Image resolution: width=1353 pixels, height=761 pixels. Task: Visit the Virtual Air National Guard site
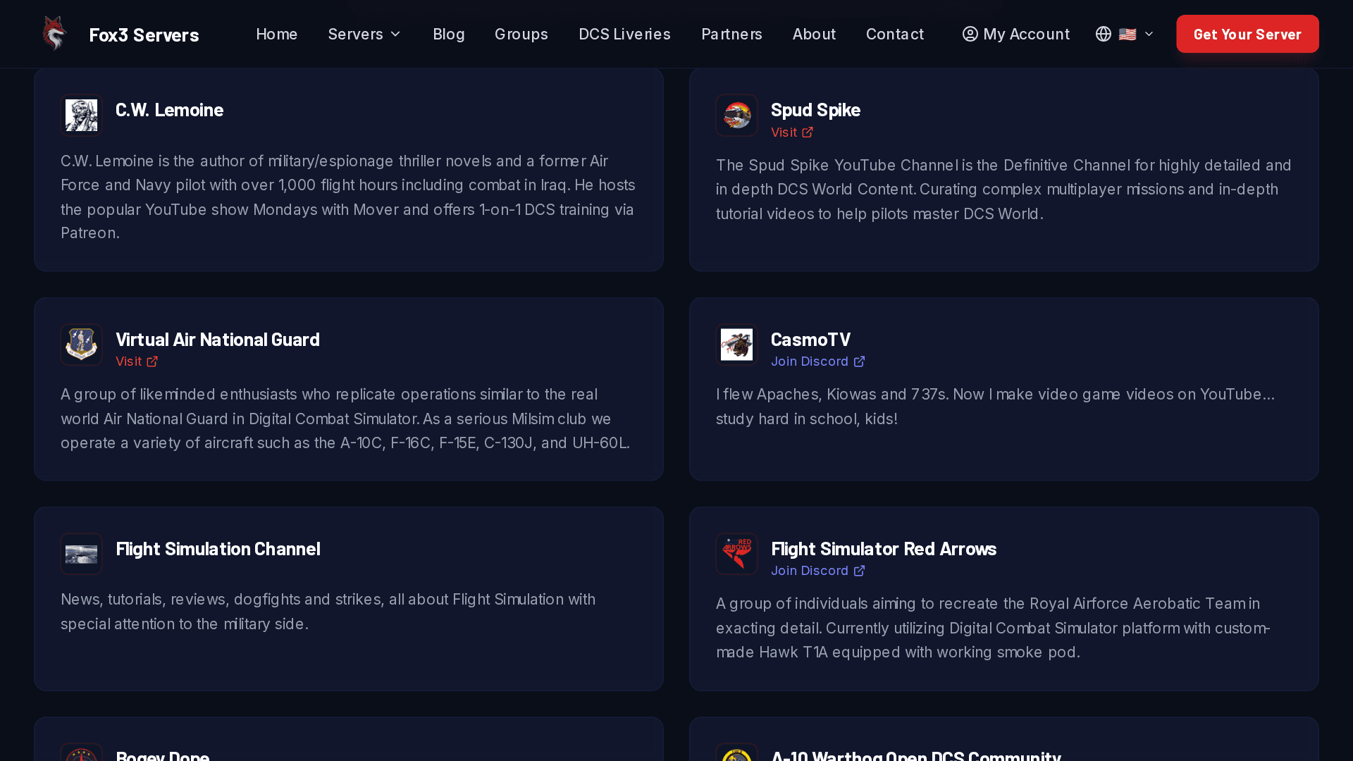(x=137, y=361)
